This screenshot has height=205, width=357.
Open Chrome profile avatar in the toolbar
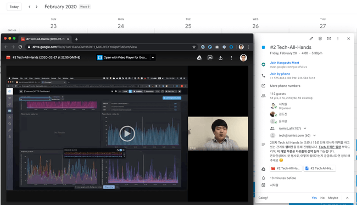[x=241, y=47]
